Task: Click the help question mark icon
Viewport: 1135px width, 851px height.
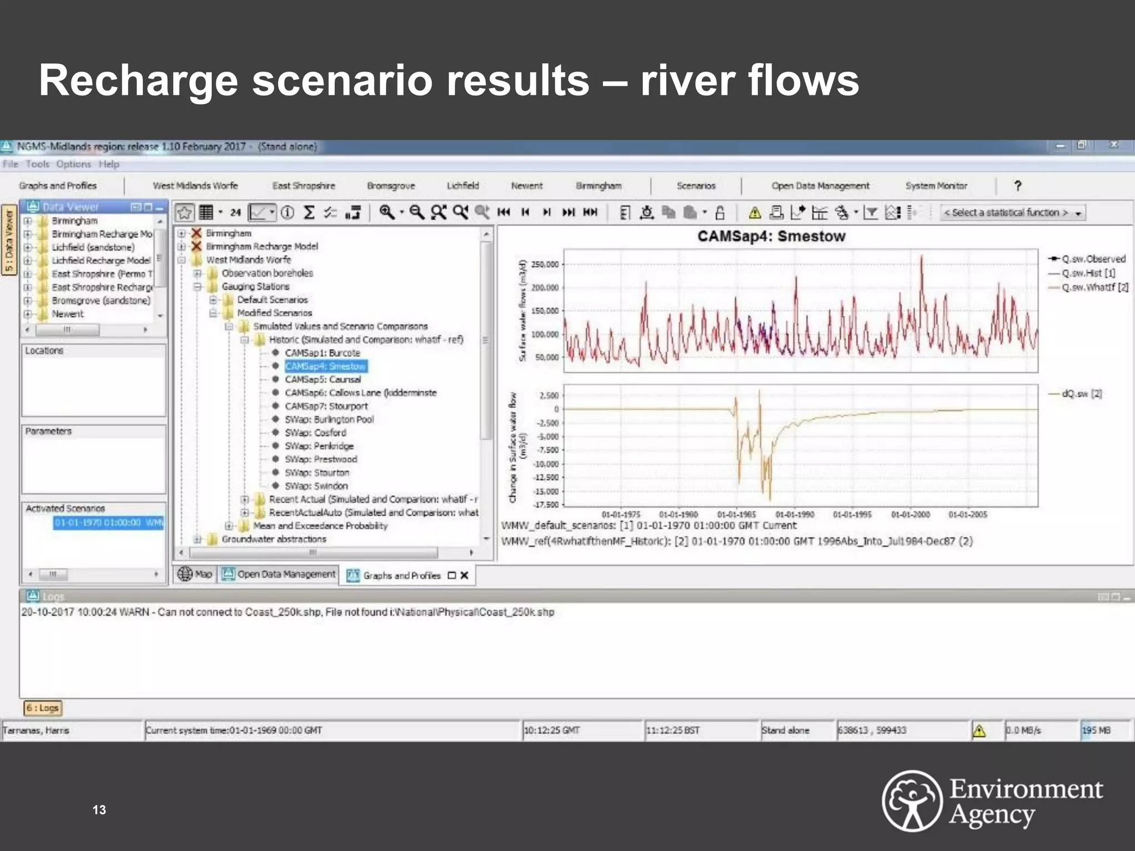Action: click(1018, 186)
